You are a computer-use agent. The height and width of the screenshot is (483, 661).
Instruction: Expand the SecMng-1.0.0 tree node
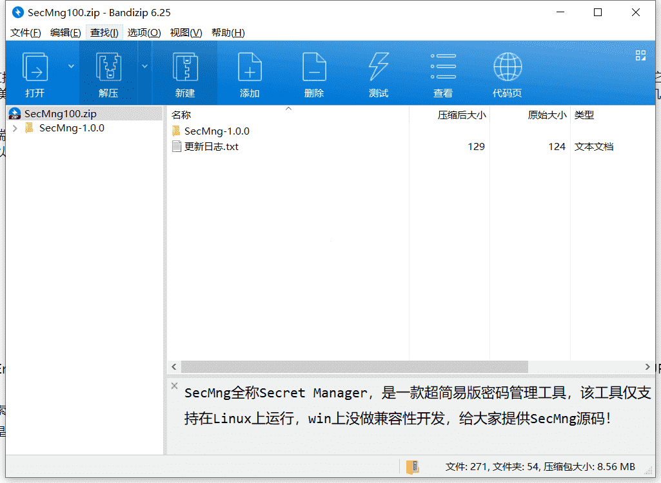tap(15, 128)
